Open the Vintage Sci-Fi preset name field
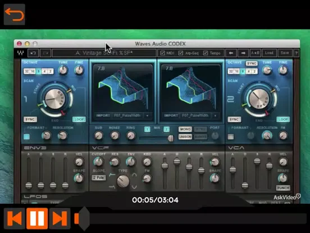 click(x=104, y=53)
